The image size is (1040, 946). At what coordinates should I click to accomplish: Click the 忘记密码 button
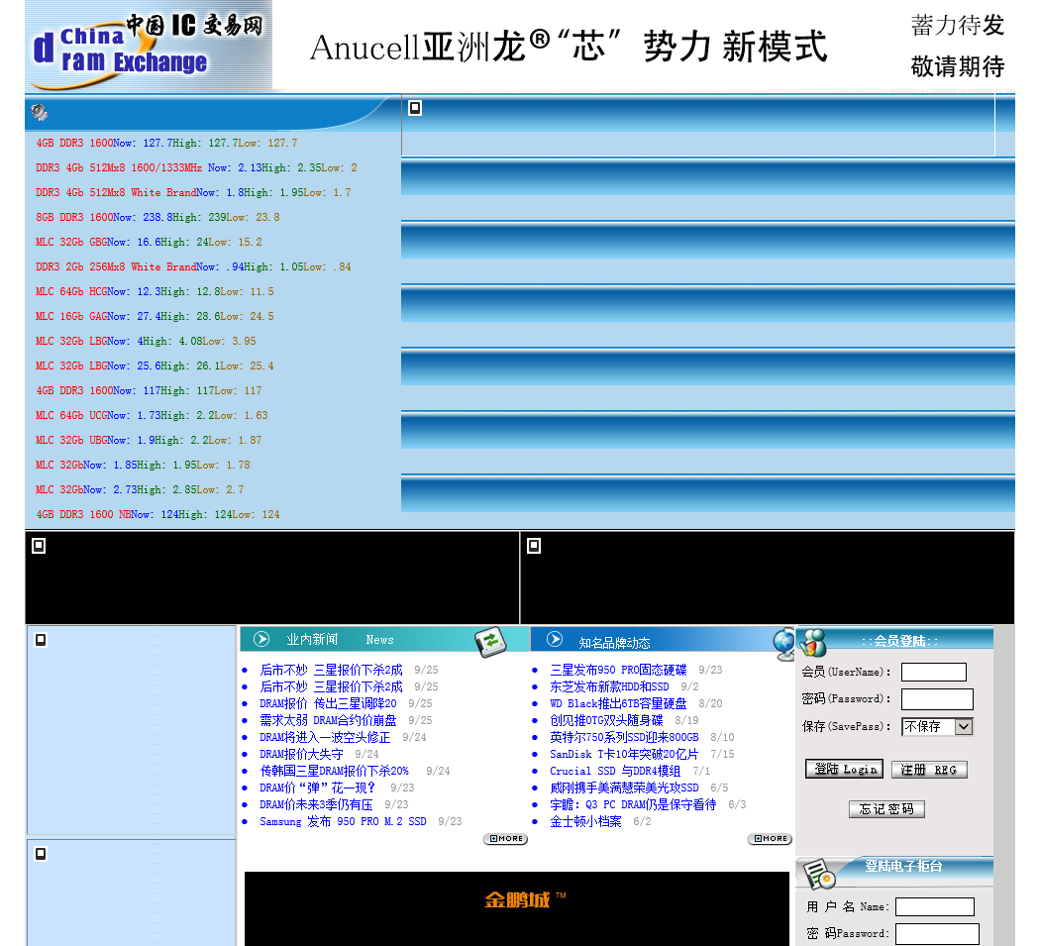(886, 808)
